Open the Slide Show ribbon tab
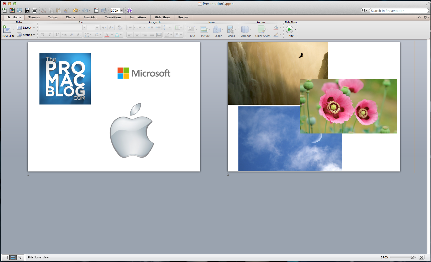 [x=162, y=17]
